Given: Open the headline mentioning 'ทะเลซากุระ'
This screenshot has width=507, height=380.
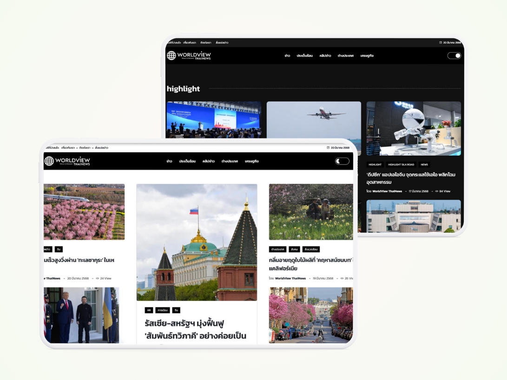Looking at the screenshot, I should 79,260.
